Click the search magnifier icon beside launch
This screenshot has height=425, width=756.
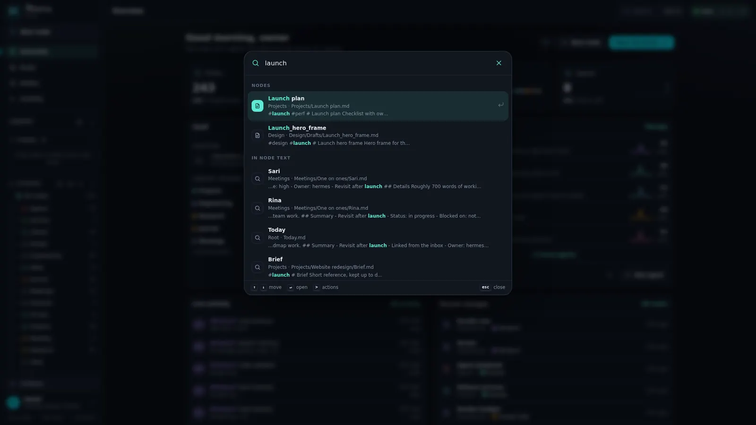(x=256, y=63)
